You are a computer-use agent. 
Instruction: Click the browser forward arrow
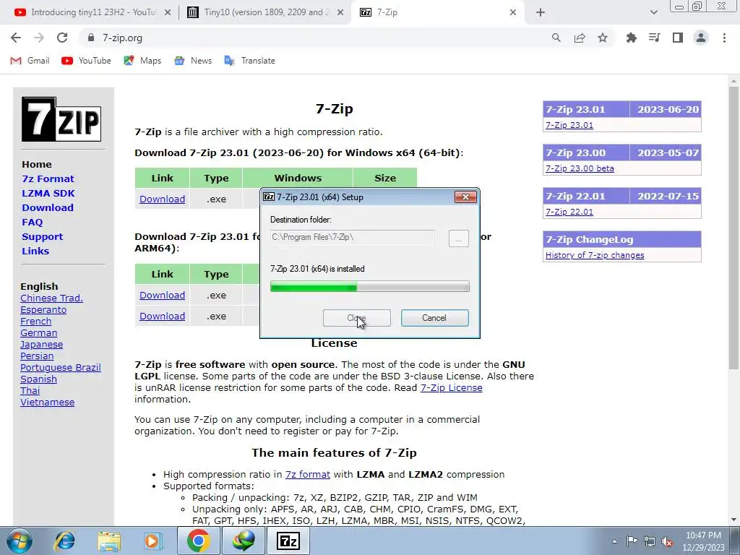tap(39, 38)
